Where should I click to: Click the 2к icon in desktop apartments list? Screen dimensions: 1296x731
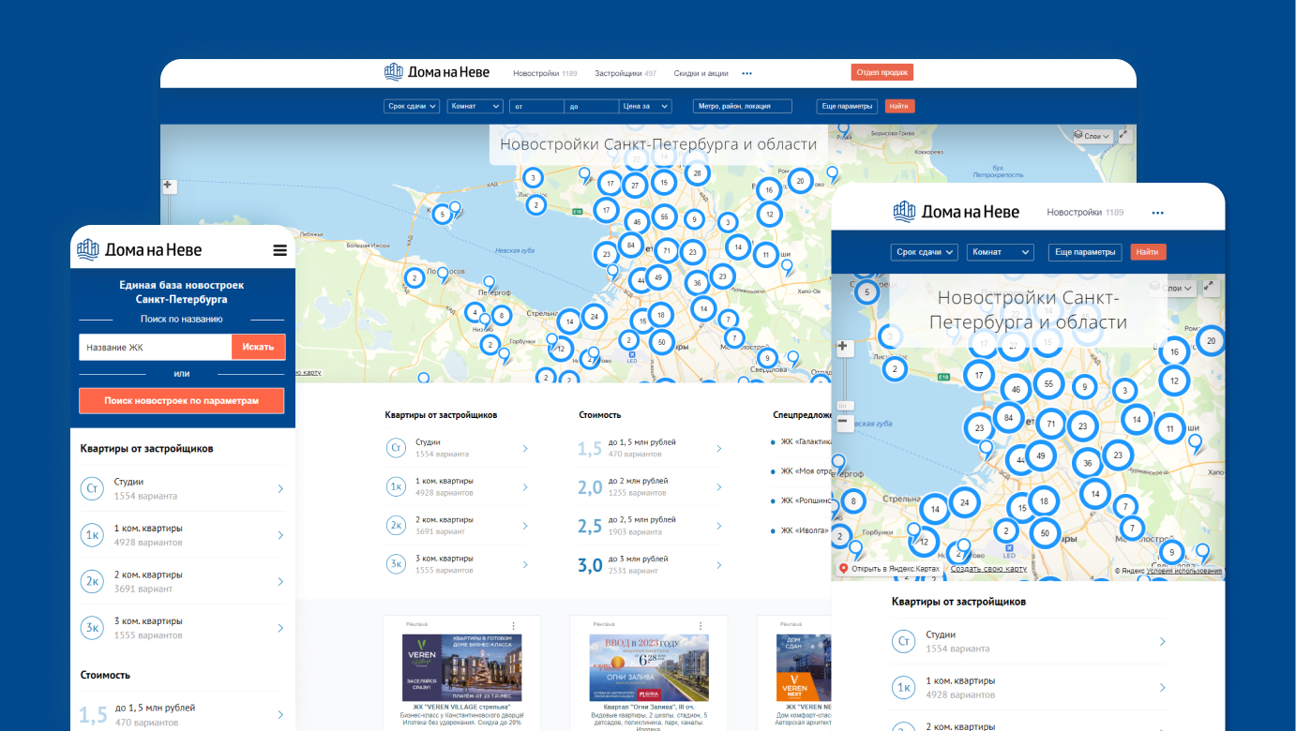tap(397, 526)
